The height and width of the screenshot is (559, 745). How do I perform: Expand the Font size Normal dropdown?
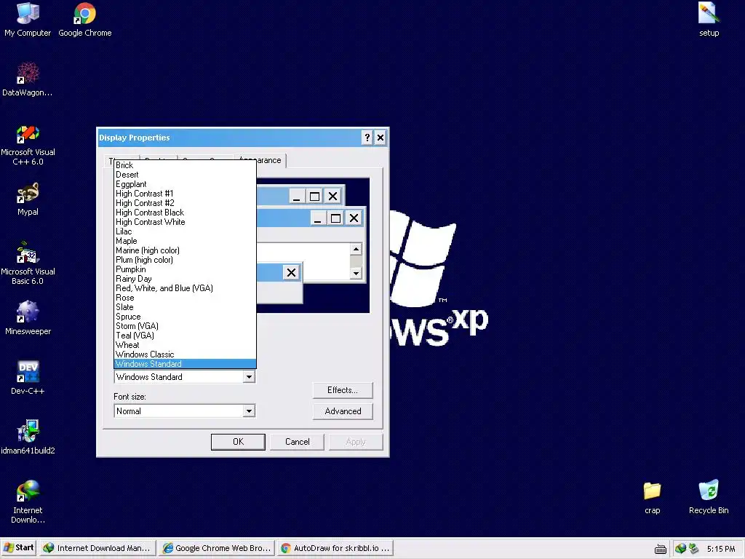249,411
